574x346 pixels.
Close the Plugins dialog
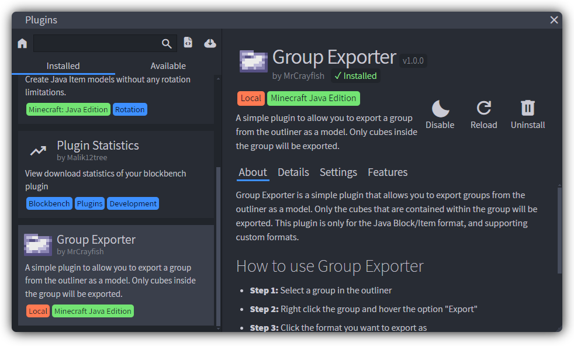[x=554, y=20]
